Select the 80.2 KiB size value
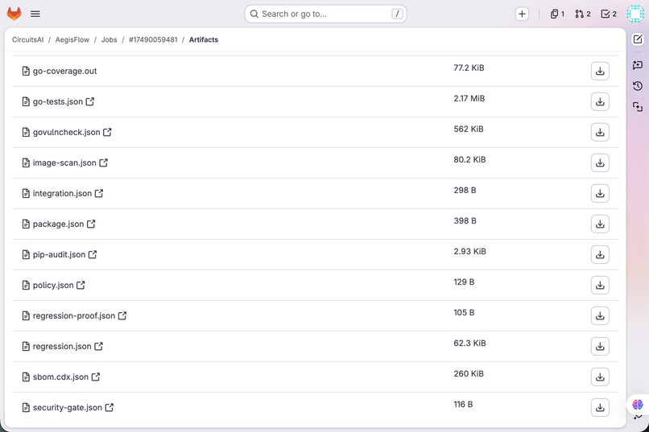The width and height of the screenshot is (649, 432). [x=469, y=159]
